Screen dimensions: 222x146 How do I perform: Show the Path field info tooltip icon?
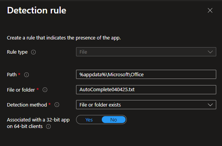27,75
